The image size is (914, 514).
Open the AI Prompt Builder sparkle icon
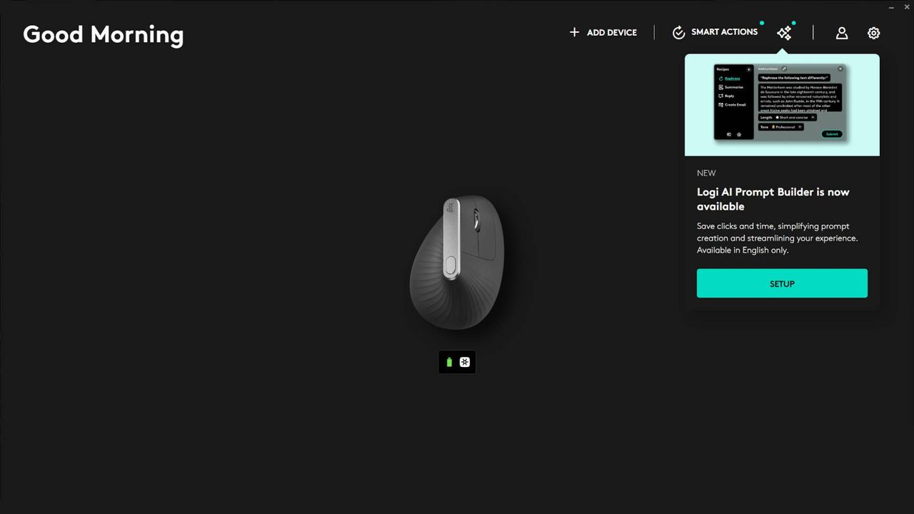784,33
